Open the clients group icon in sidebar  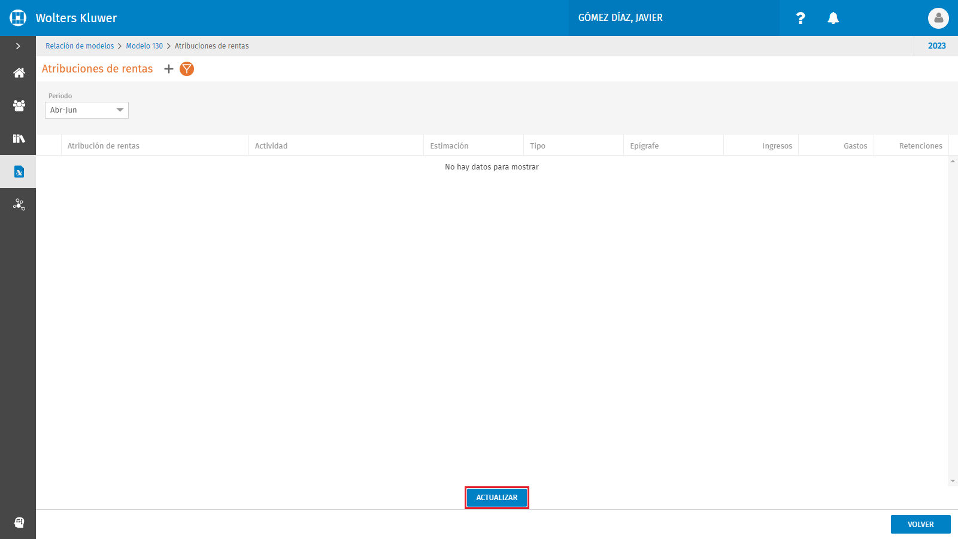click(x=19, y=106)
